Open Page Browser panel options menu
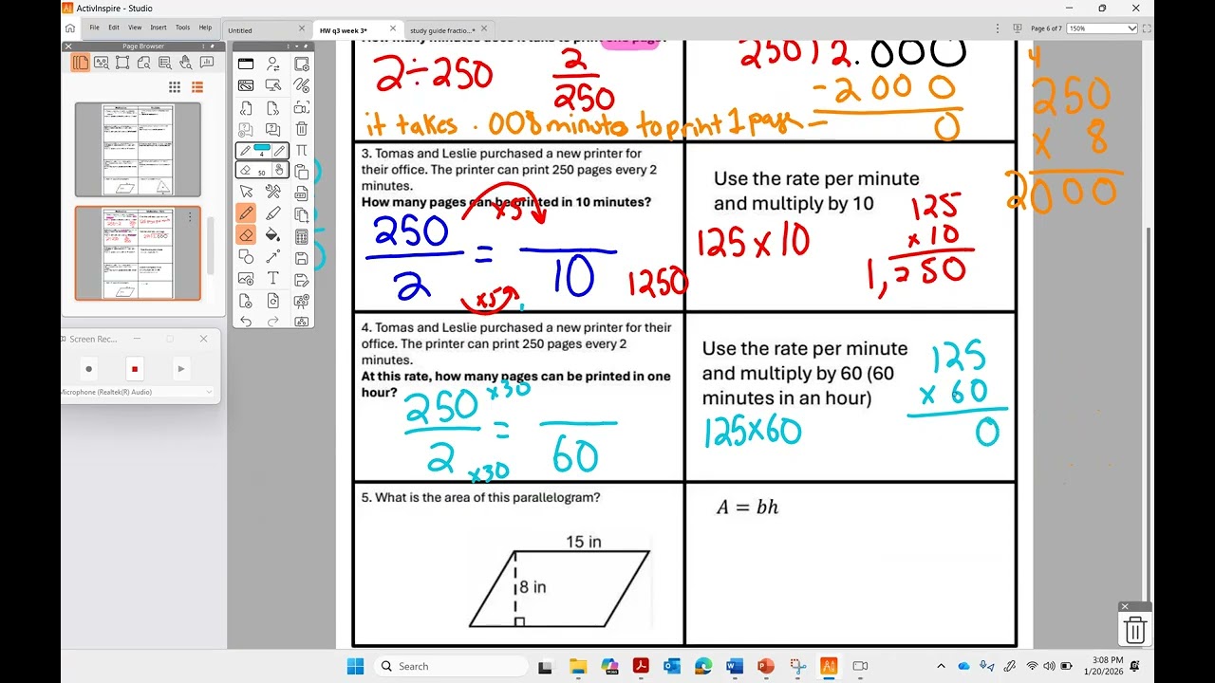 203,46
